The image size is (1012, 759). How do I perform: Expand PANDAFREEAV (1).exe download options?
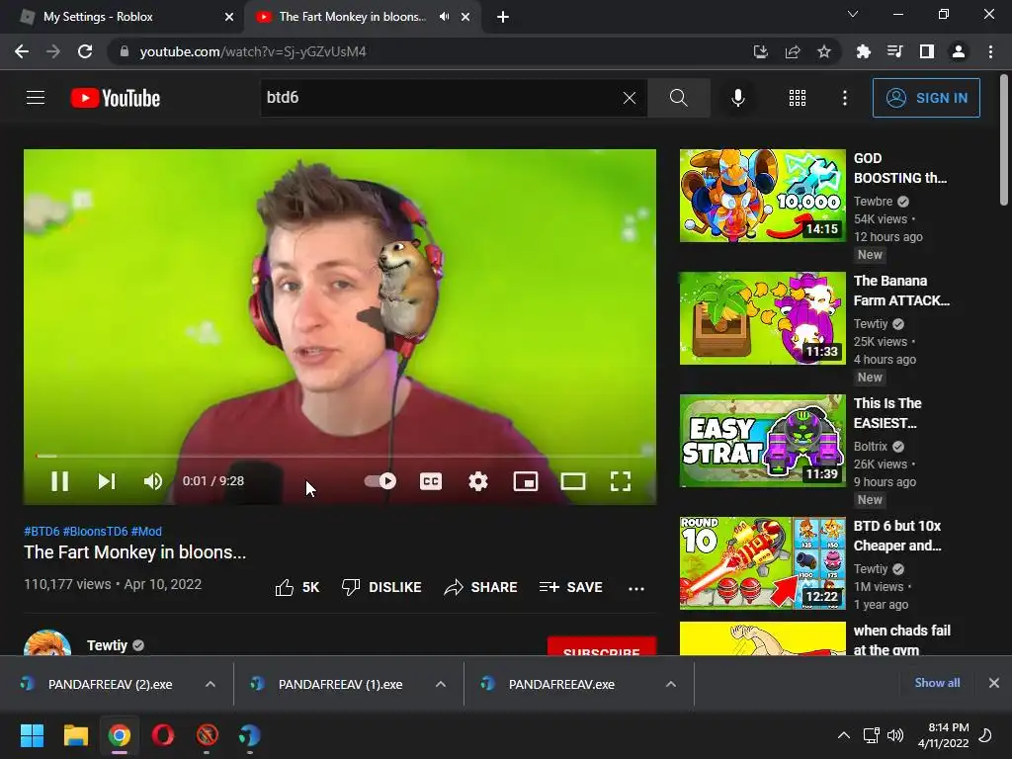[x=441, y=684]
